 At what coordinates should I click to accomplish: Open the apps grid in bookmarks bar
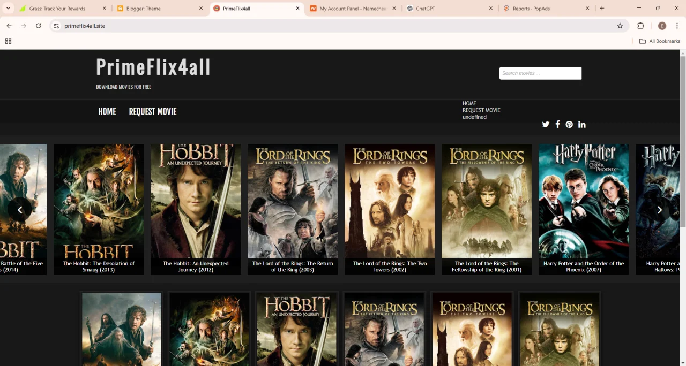pos(8,41)
